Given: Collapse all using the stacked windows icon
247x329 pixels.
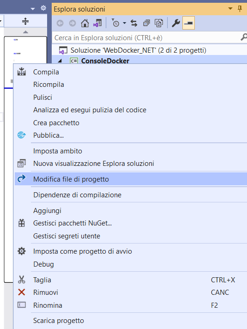Looking at the screenshot, I should point(146,23).
